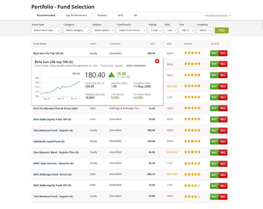The image size is (263, 209).
Task: Switch to the Recommended tab
Action: pyautogui.click(x=46, y=15)
